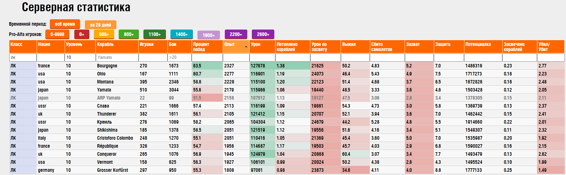
Task: Choose the cyan 1400+ filter
Action: click(x=182, y=34)
